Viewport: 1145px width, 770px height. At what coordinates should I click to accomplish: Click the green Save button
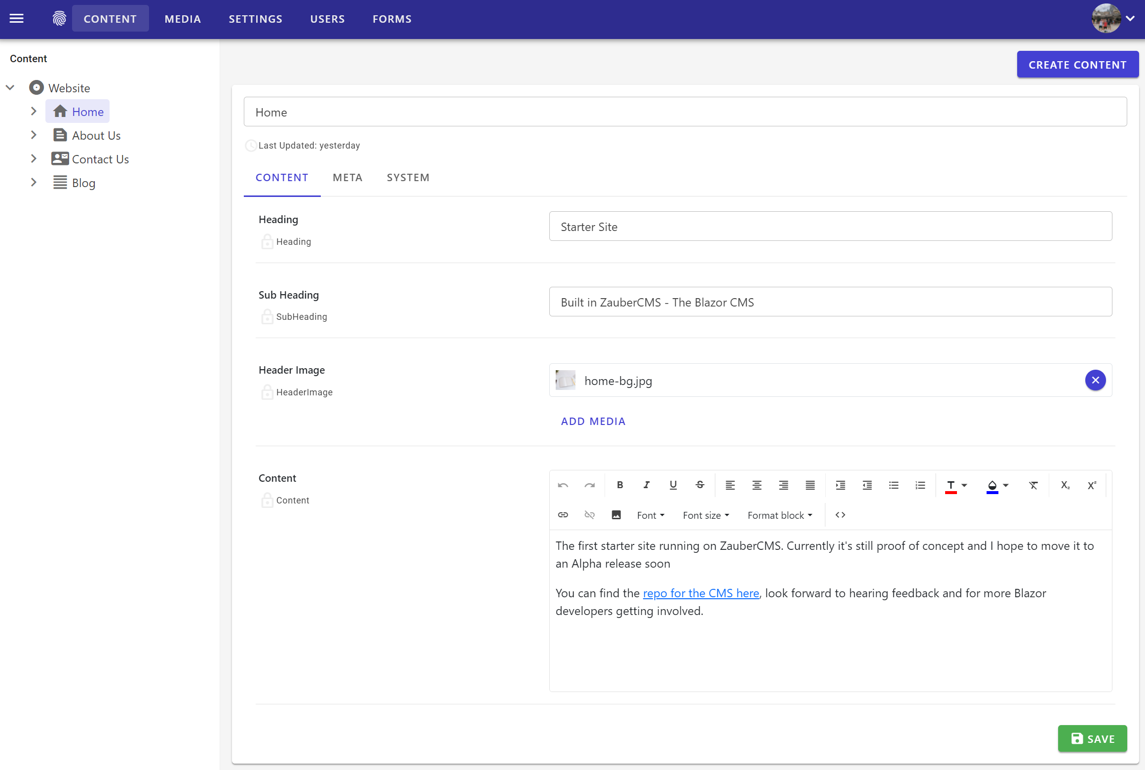coord(1092,738)
